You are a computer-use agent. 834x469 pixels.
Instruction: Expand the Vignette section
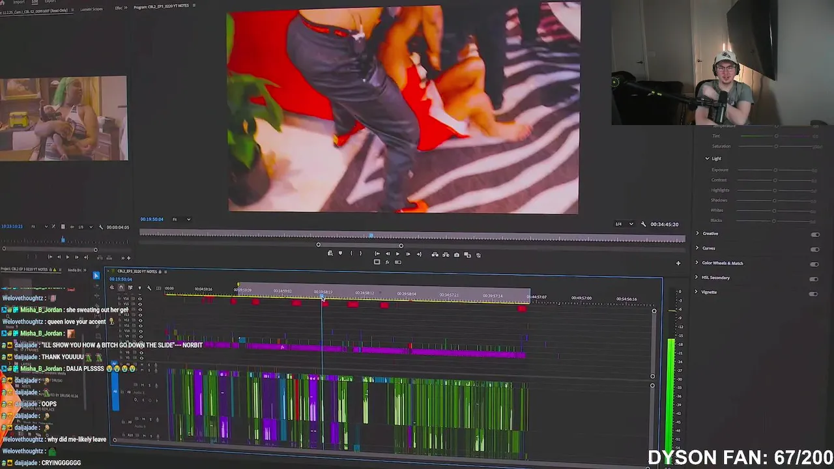(696, 292)
